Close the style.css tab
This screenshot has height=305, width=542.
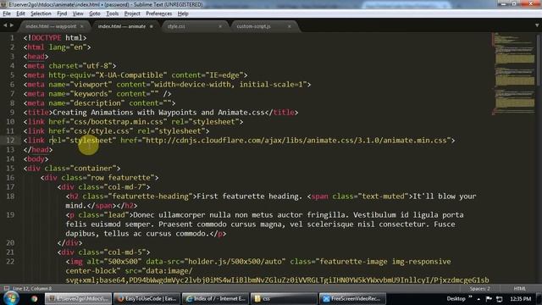(220, 26)
